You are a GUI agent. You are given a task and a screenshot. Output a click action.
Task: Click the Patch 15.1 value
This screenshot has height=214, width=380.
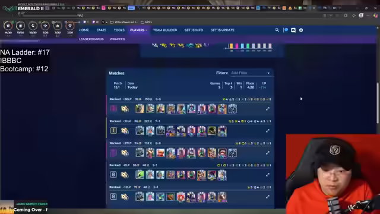(x=117, y=87)
